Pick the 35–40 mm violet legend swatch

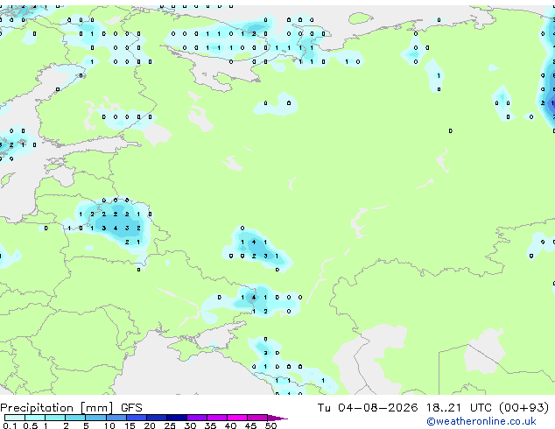(x=217, y=418)
